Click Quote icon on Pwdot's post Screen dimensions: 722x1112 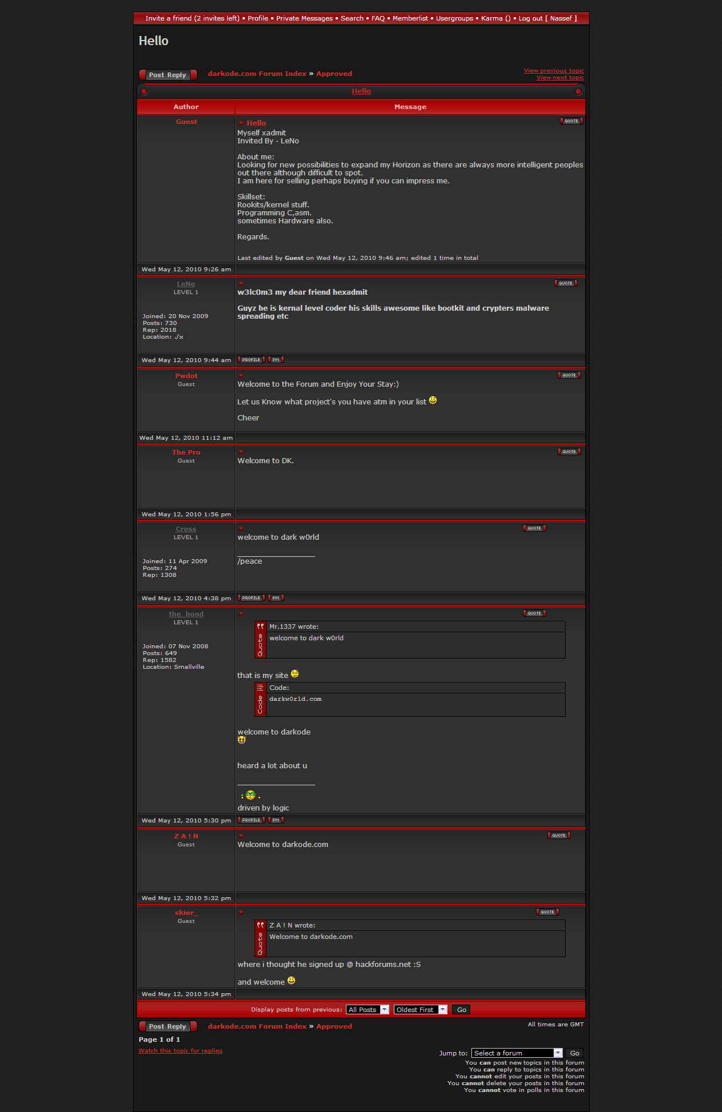pyautogui.click(x=569, y=375)
